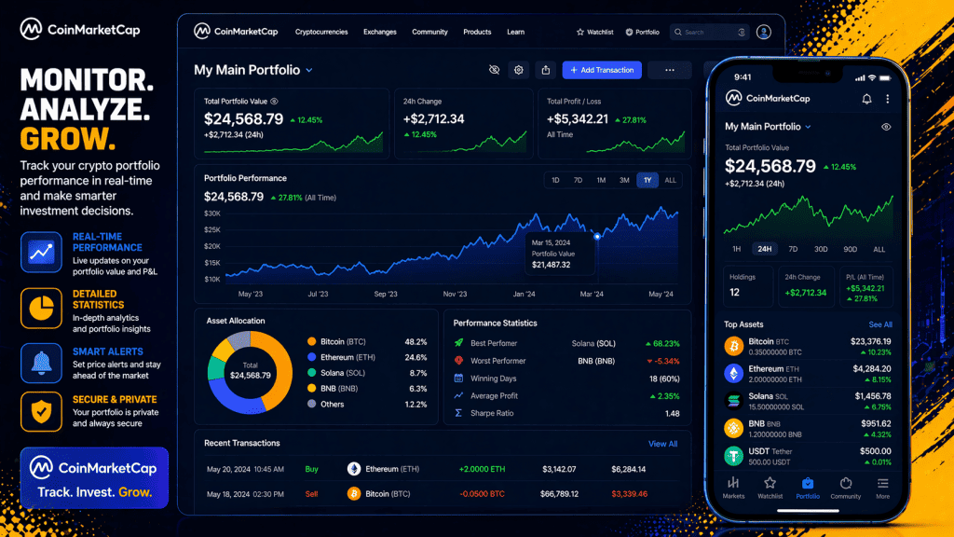Select Cryptocurrencies in the top menu
This screenshot has width=954, height=537.
(x=321, y=32)
